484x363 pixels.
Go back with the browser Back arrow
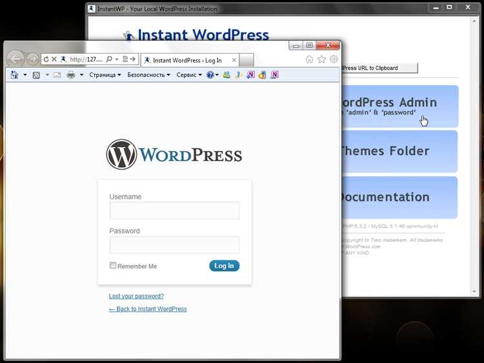click(15, 58)
